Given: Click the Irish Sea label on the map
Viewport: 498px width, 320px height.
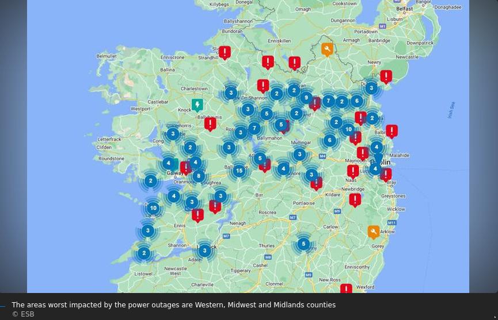Looking at the screenshot, I should click(452, 110).
